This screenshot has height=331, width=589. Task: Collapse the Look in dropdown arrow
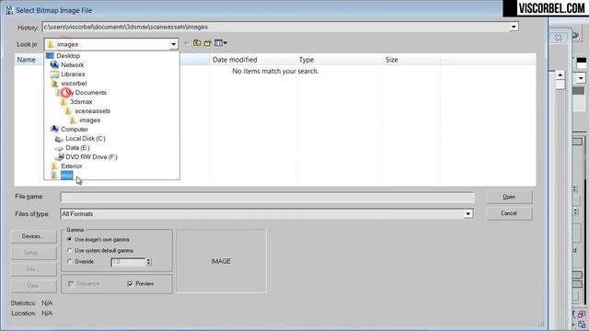point(173,44)
